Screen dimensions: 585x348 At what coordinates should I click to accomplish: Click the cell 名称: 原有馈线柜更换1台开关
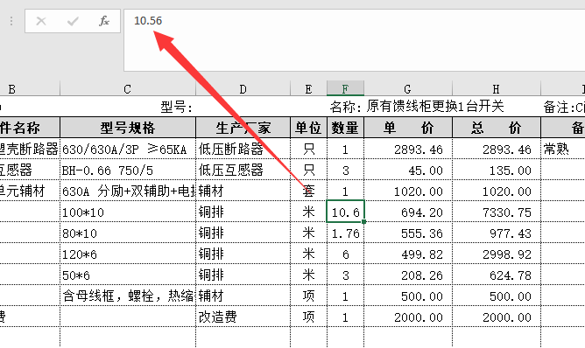(417, 107)
